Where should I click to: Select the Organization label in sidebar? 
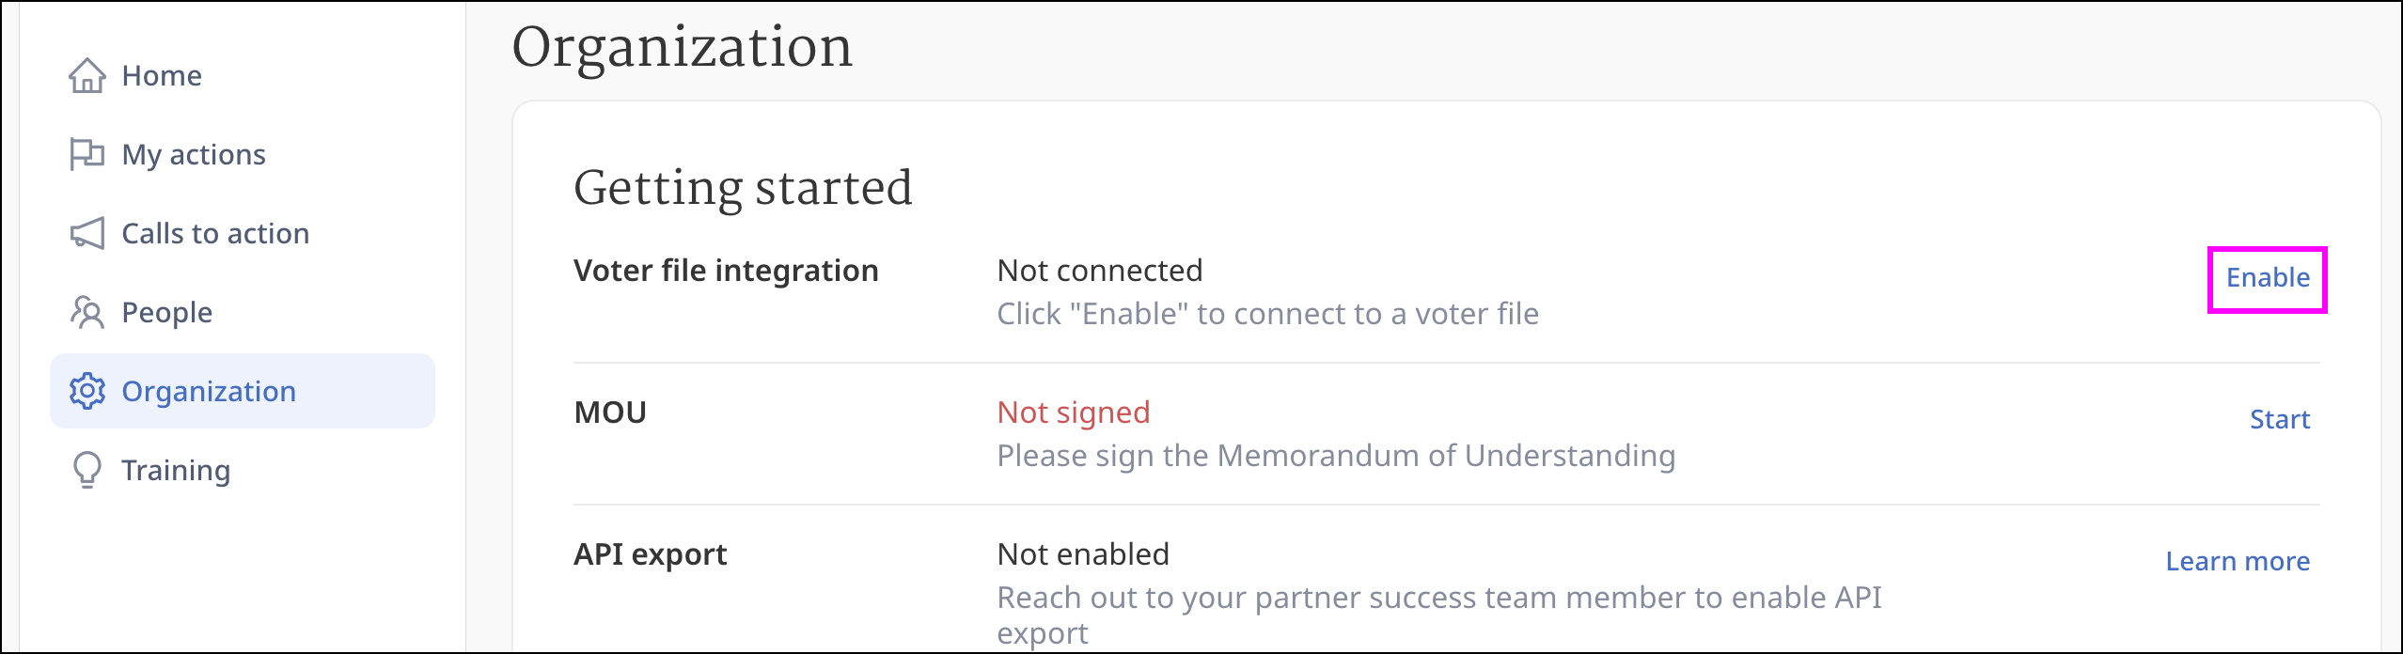[x=209, y=391]
